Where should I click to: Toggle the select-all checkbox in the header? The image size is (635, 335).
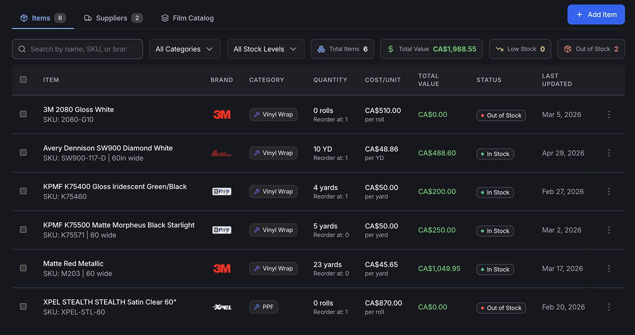pos(23,79)
